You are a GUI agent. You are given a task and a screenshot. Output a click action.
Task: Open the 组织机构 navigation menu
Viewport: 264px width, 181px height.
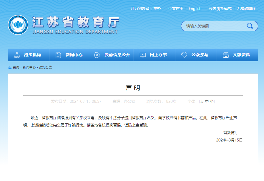point(32,55)
